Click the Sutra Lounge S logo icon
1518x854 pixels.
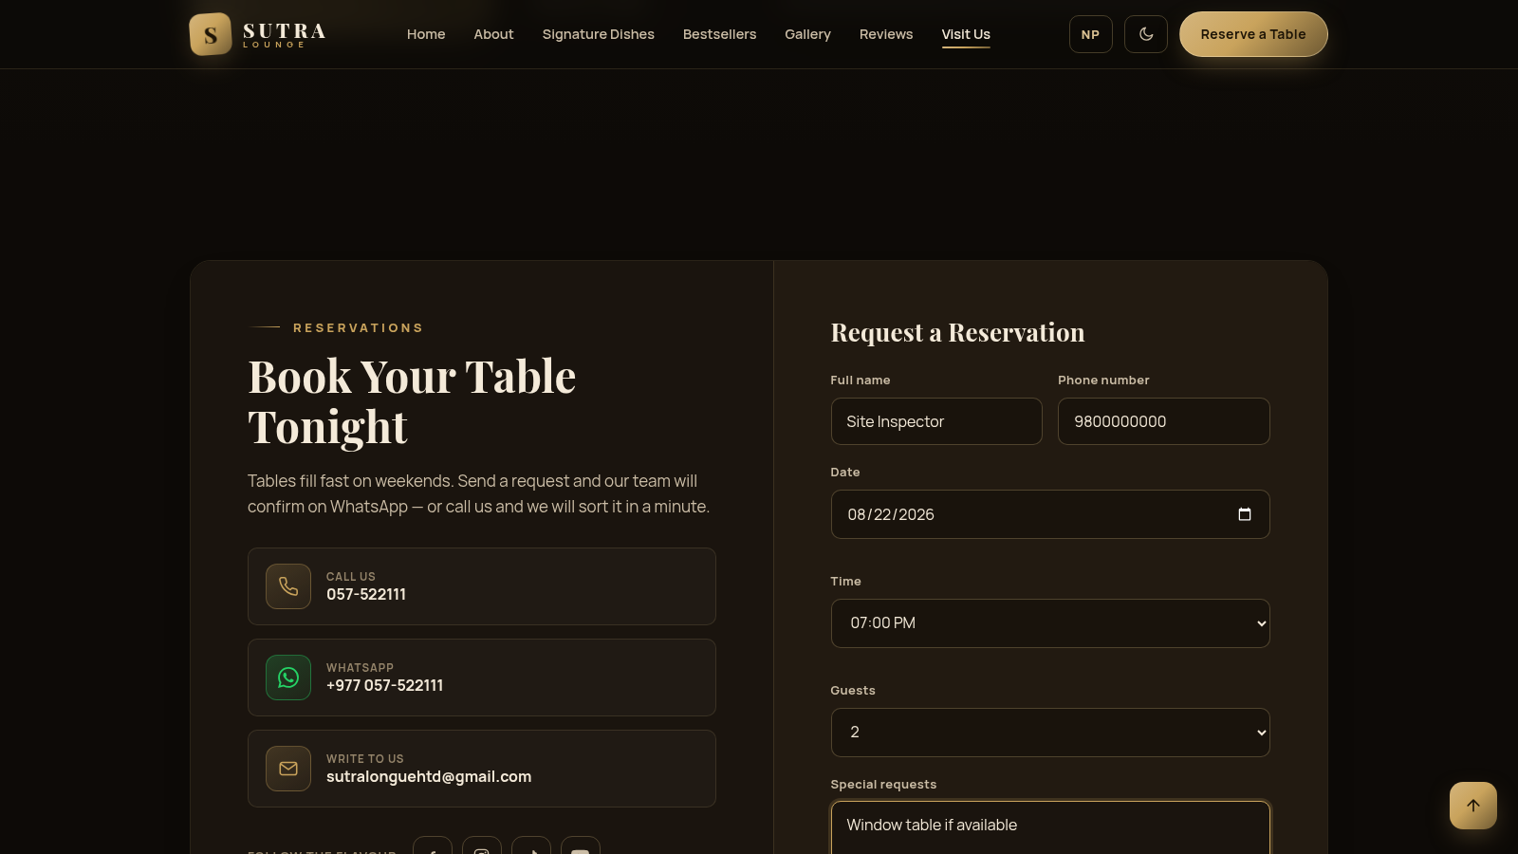pyautogui.click(x=211, y=34)
